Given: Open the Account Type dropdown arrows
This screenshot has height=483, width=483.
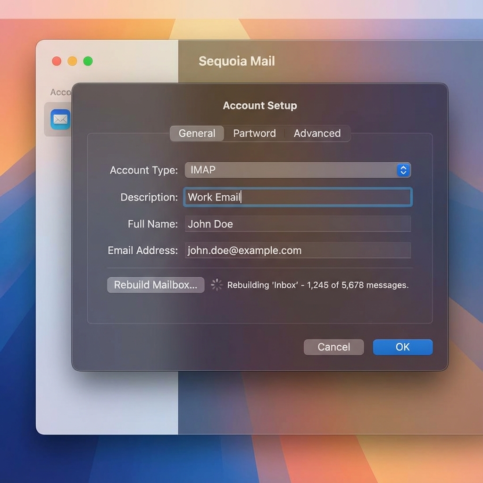Looking at the screenshot, I should coord(403,170).
